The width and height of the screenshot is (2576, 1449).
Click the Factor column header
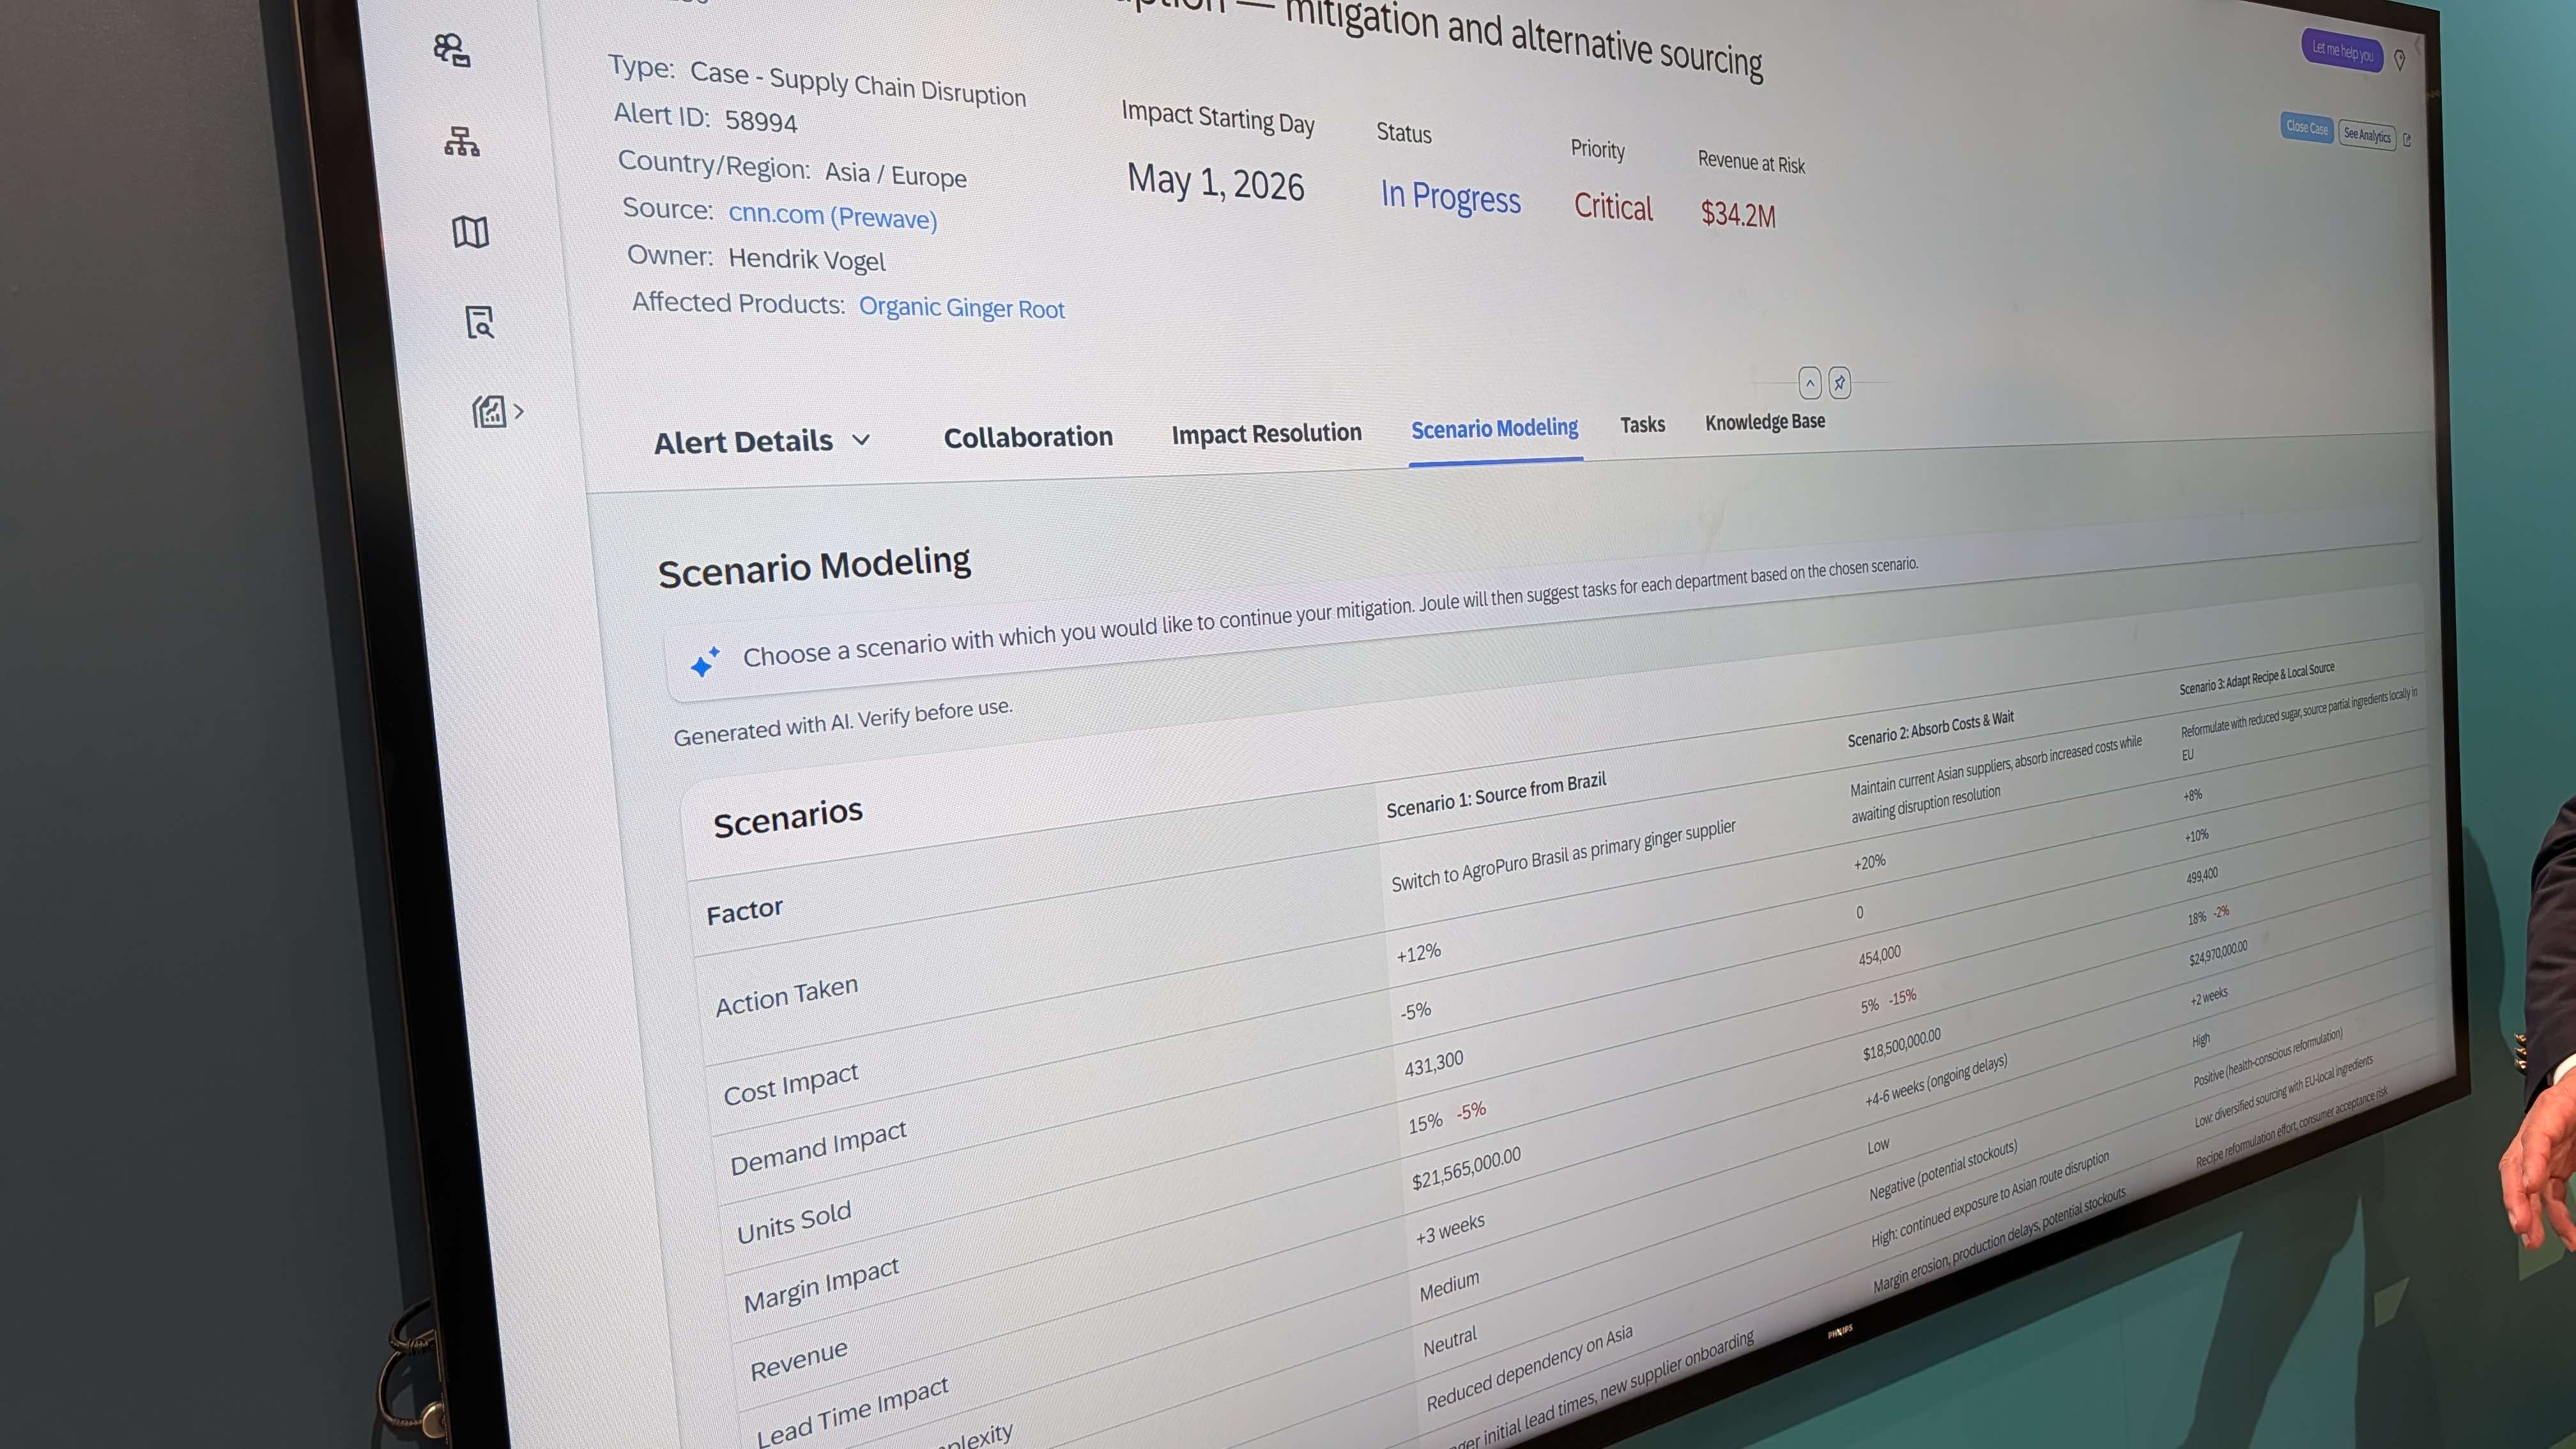point(744,911)
